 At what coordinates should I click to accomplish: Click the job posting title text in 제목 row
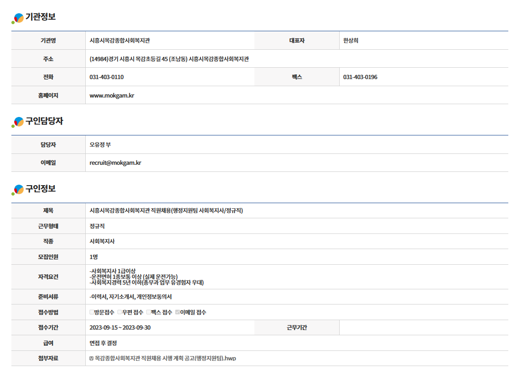(166, 211)
